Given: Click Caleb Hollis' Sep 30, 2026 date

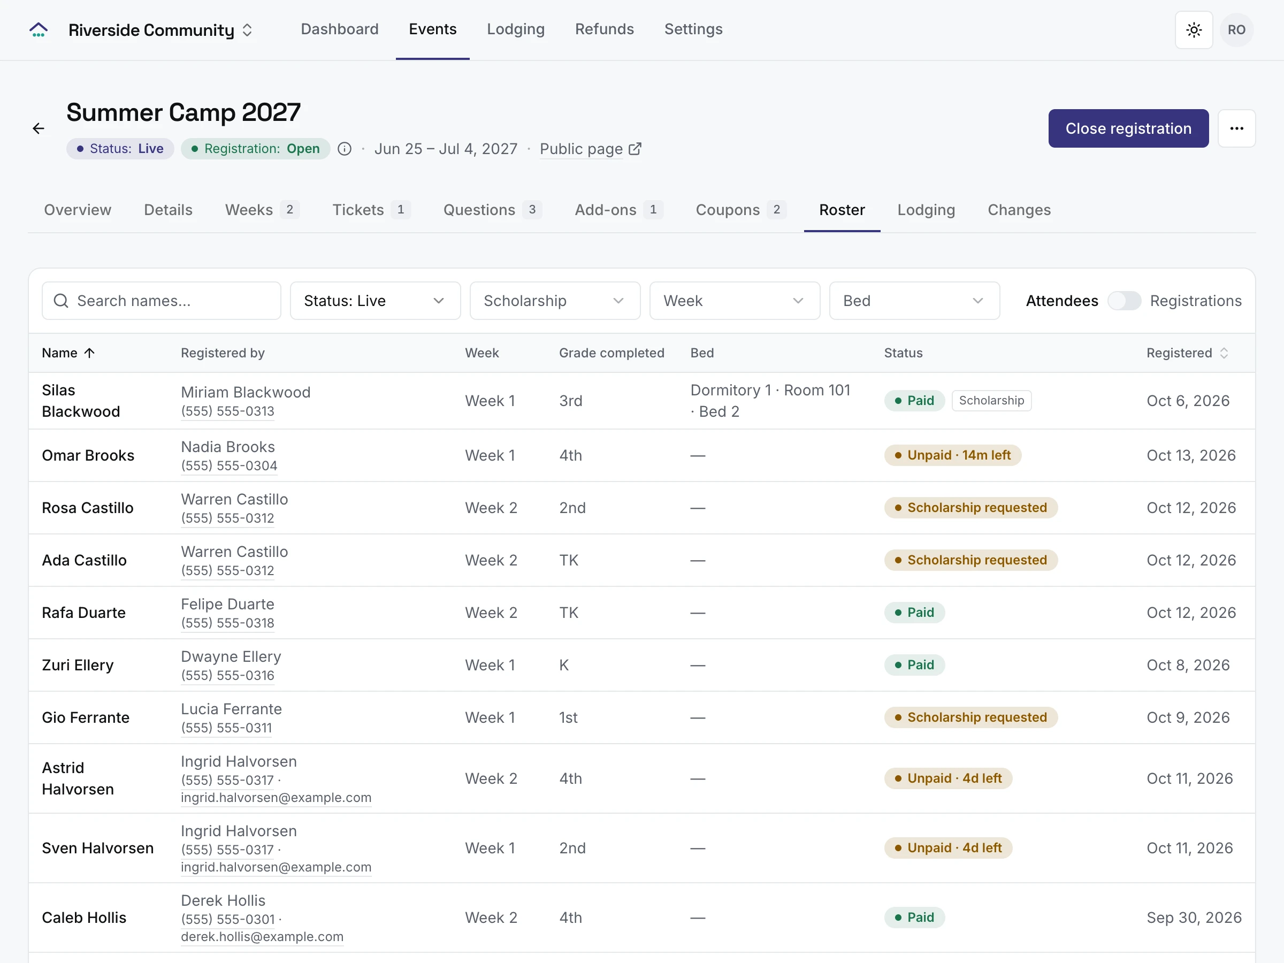Looking at the screenshot, I should point(1194,918).
